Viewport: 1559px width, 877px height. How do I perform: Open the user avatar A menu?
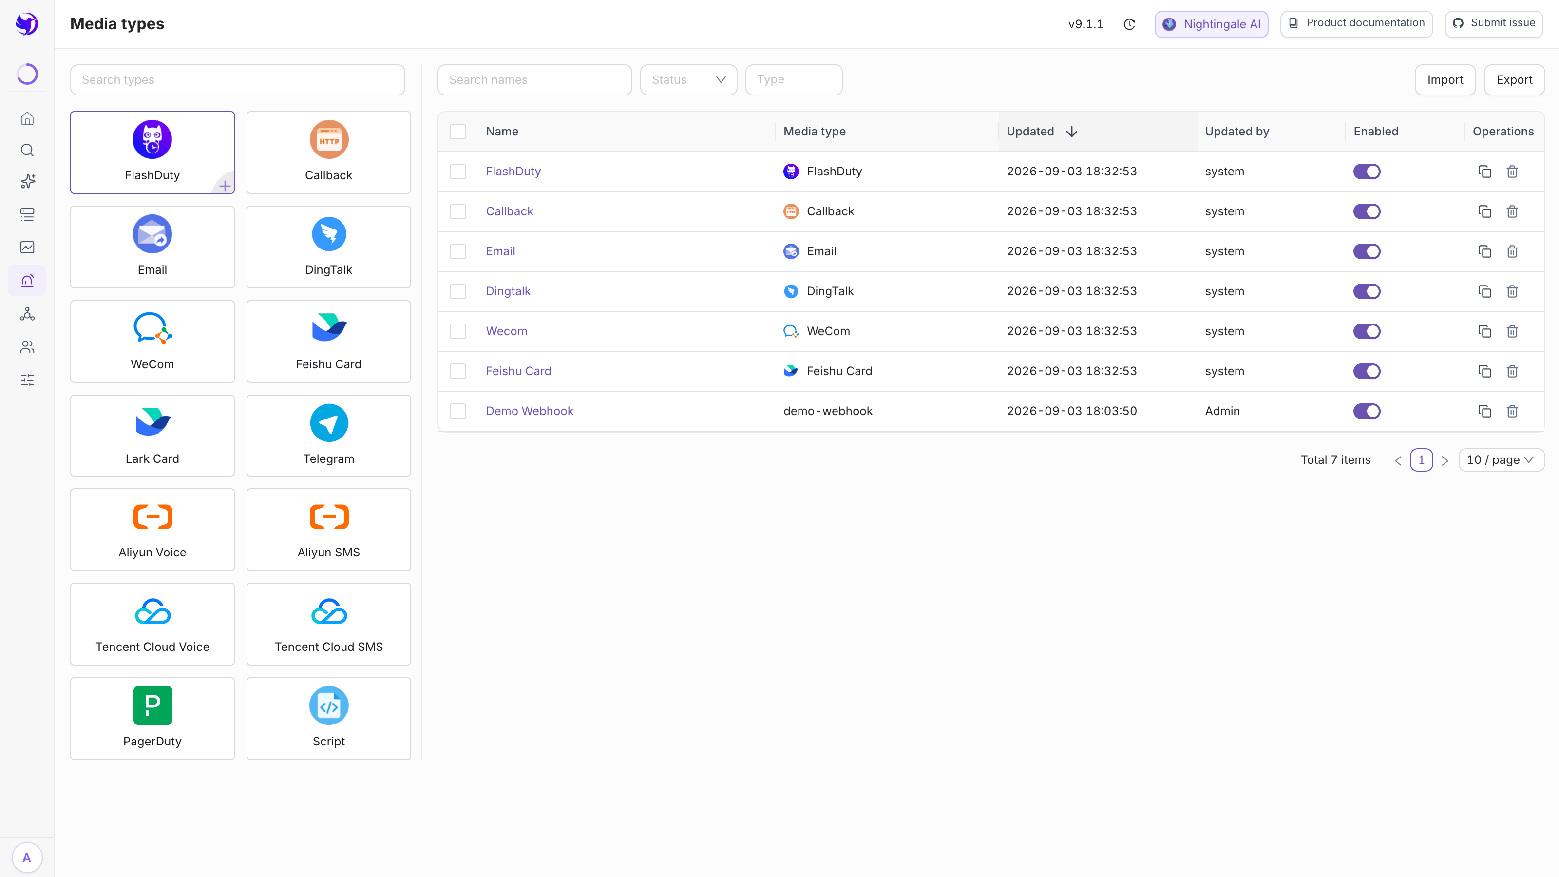click(x=27, y=858)
